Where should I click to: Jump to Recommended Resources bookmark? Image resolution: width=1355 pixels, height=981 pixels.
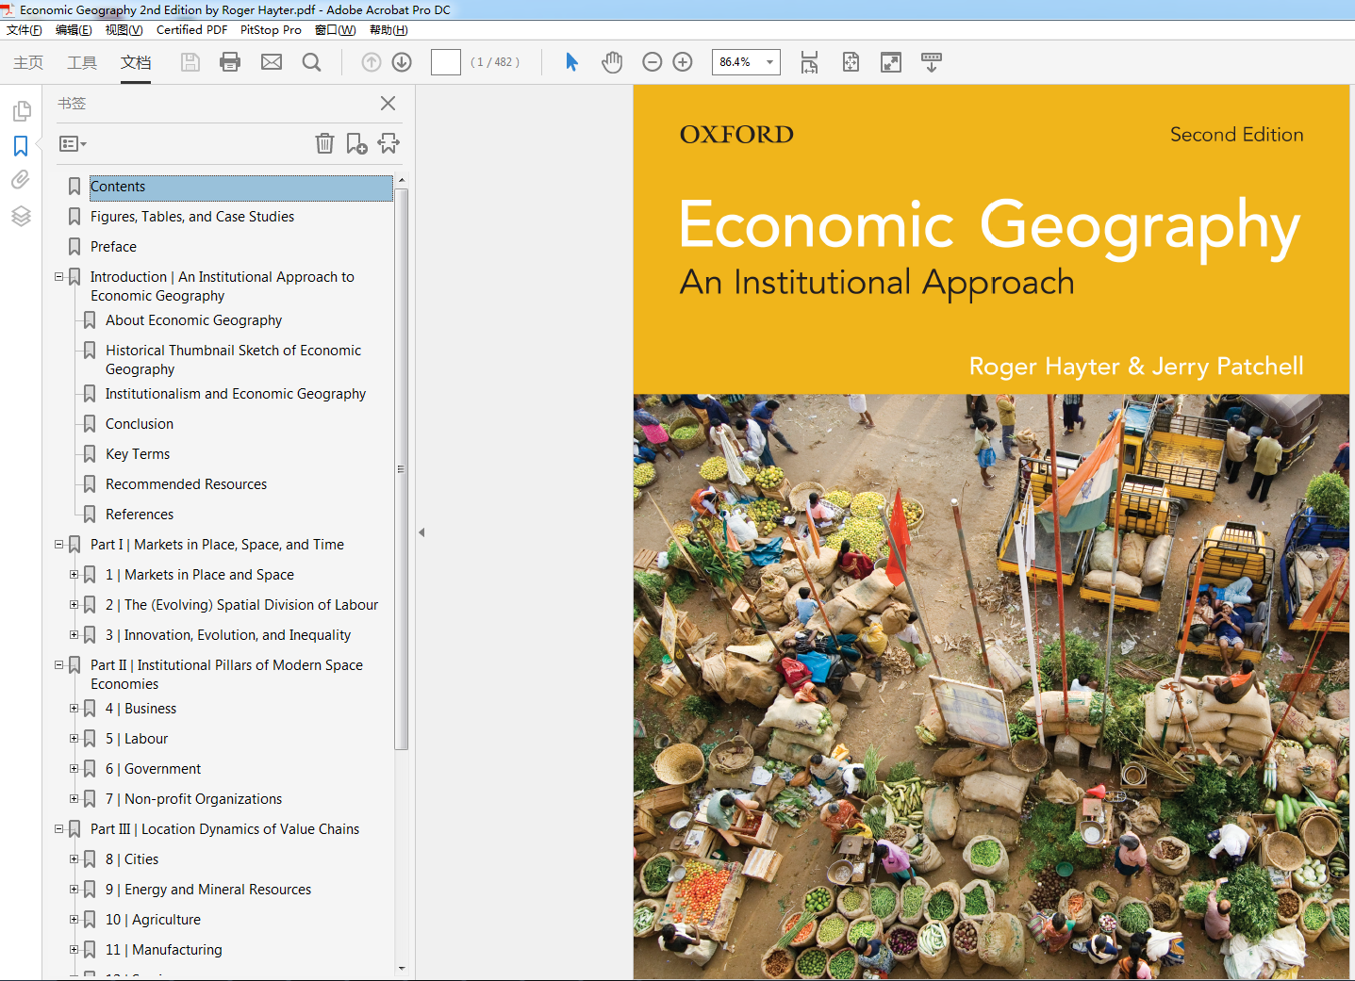click(186, 484)
